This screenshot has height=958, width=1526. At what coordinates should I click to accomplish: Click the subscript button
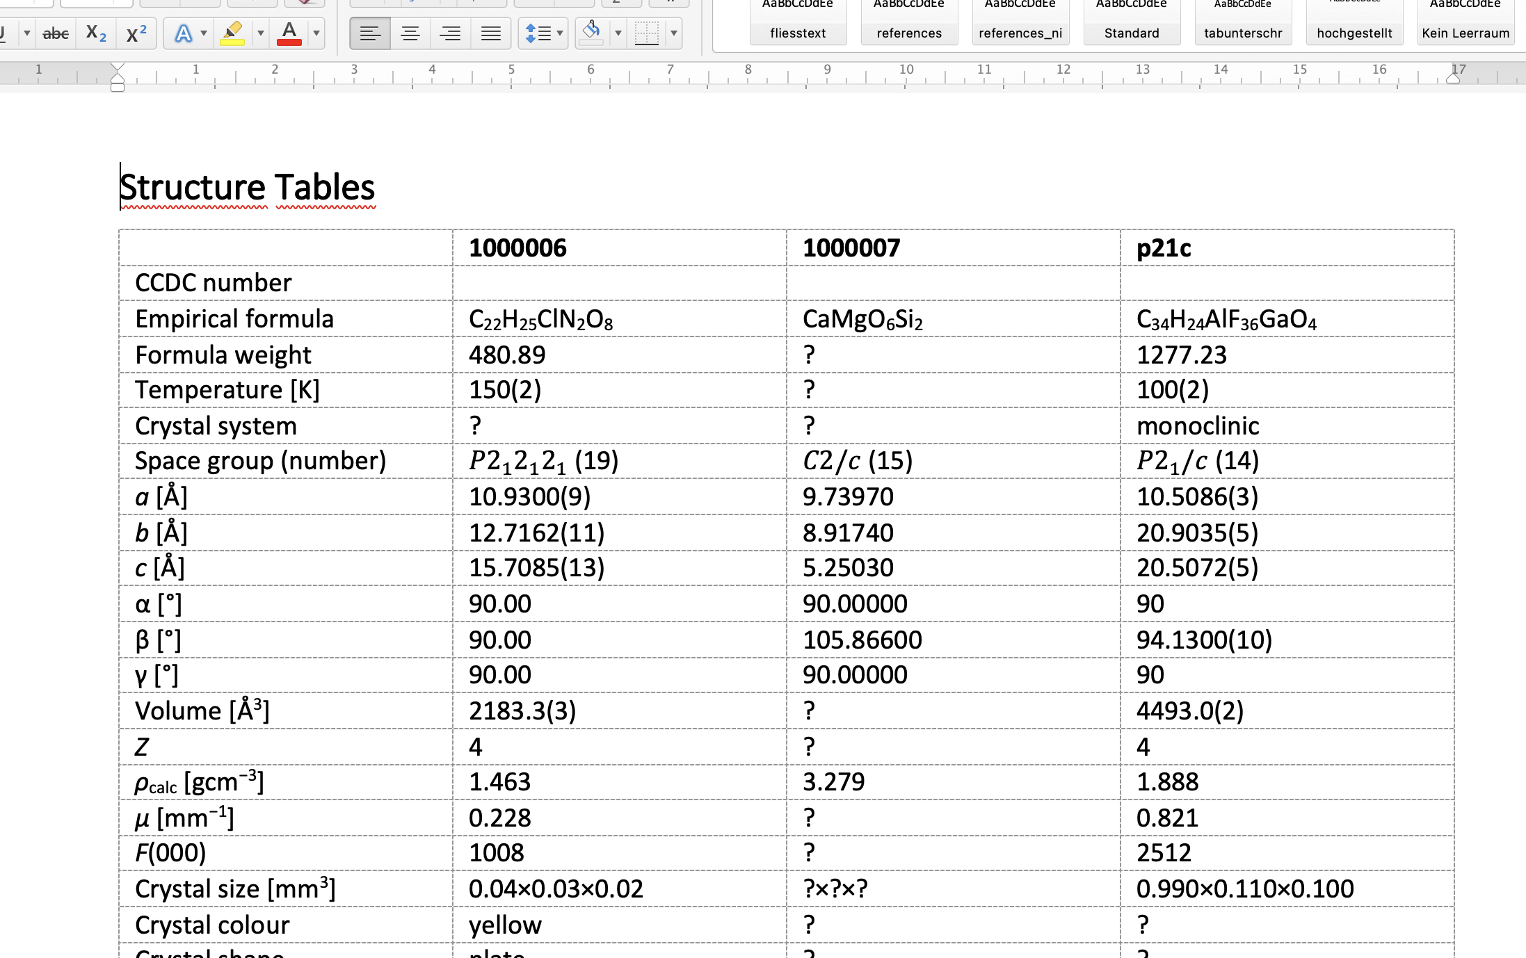[x=96, y=33]
